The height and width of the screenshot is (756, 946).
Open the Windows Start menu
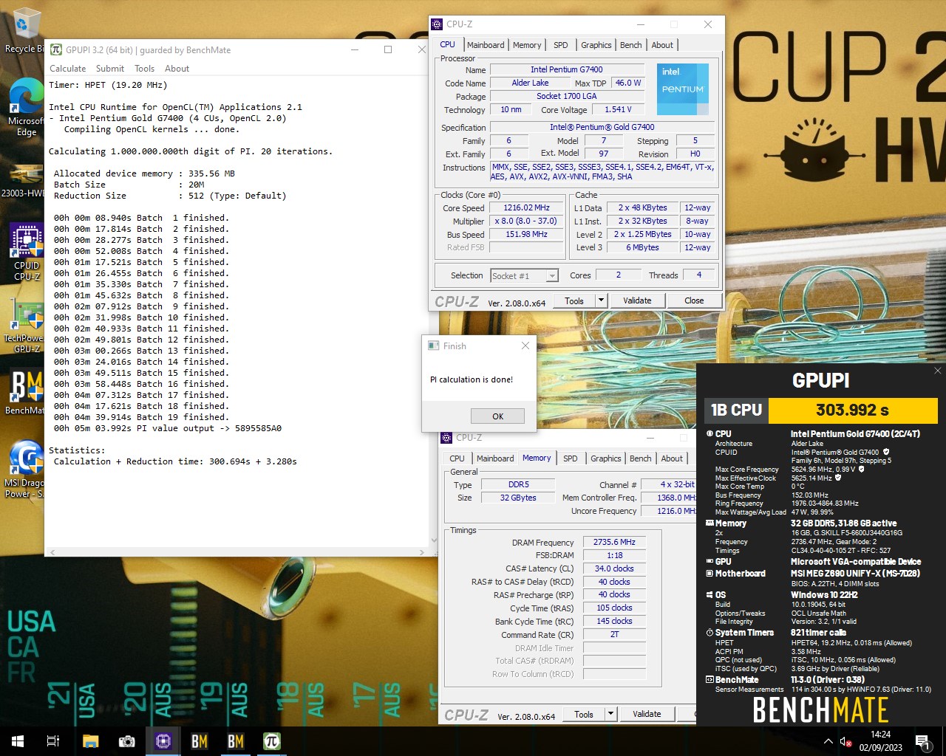(18, 741)
